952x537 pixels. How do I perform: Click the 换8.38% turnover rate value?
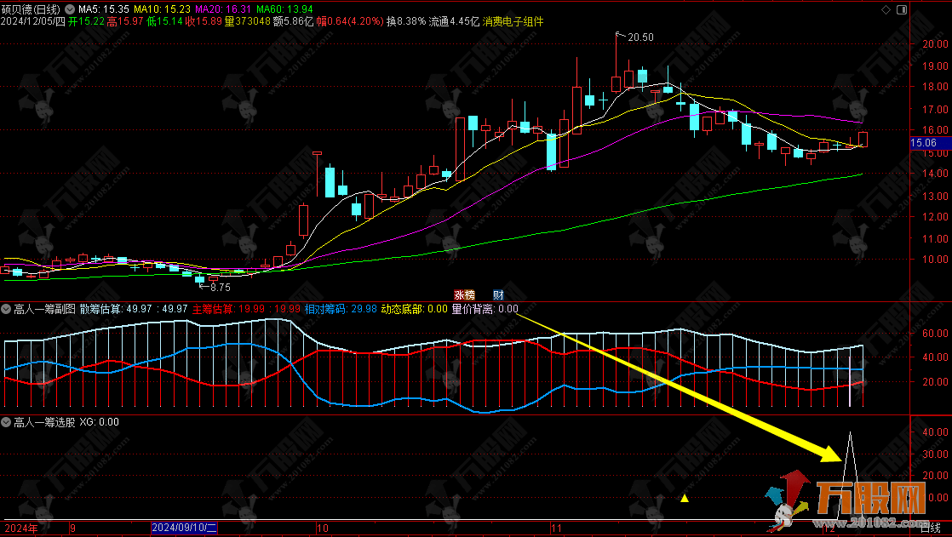click(406, 21)
